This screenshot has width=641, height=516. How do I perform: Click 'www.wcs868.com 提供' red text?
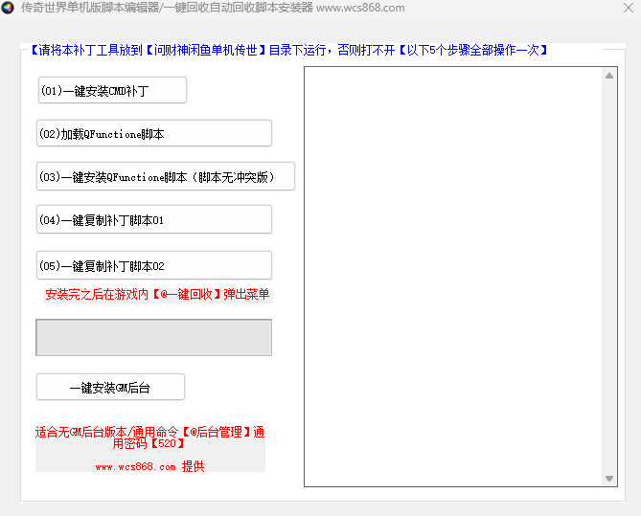(150, 466)
